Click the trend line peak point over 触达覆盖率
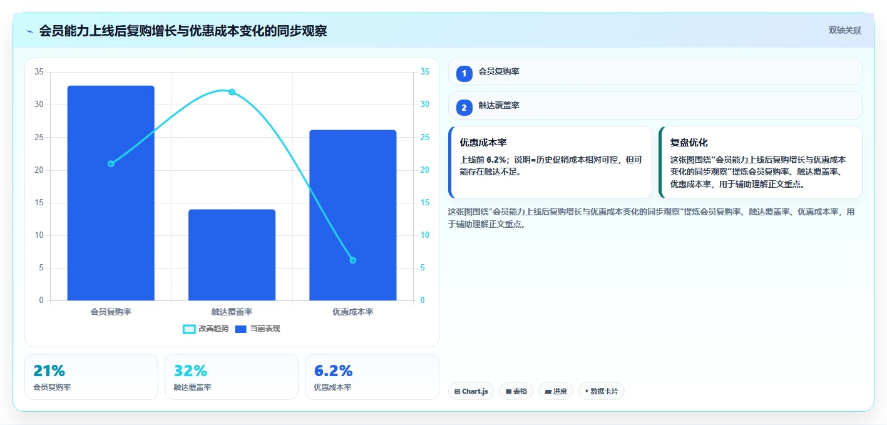Image resolution: width=887 pixels, height=425 pixels. [x=232, y=92]
